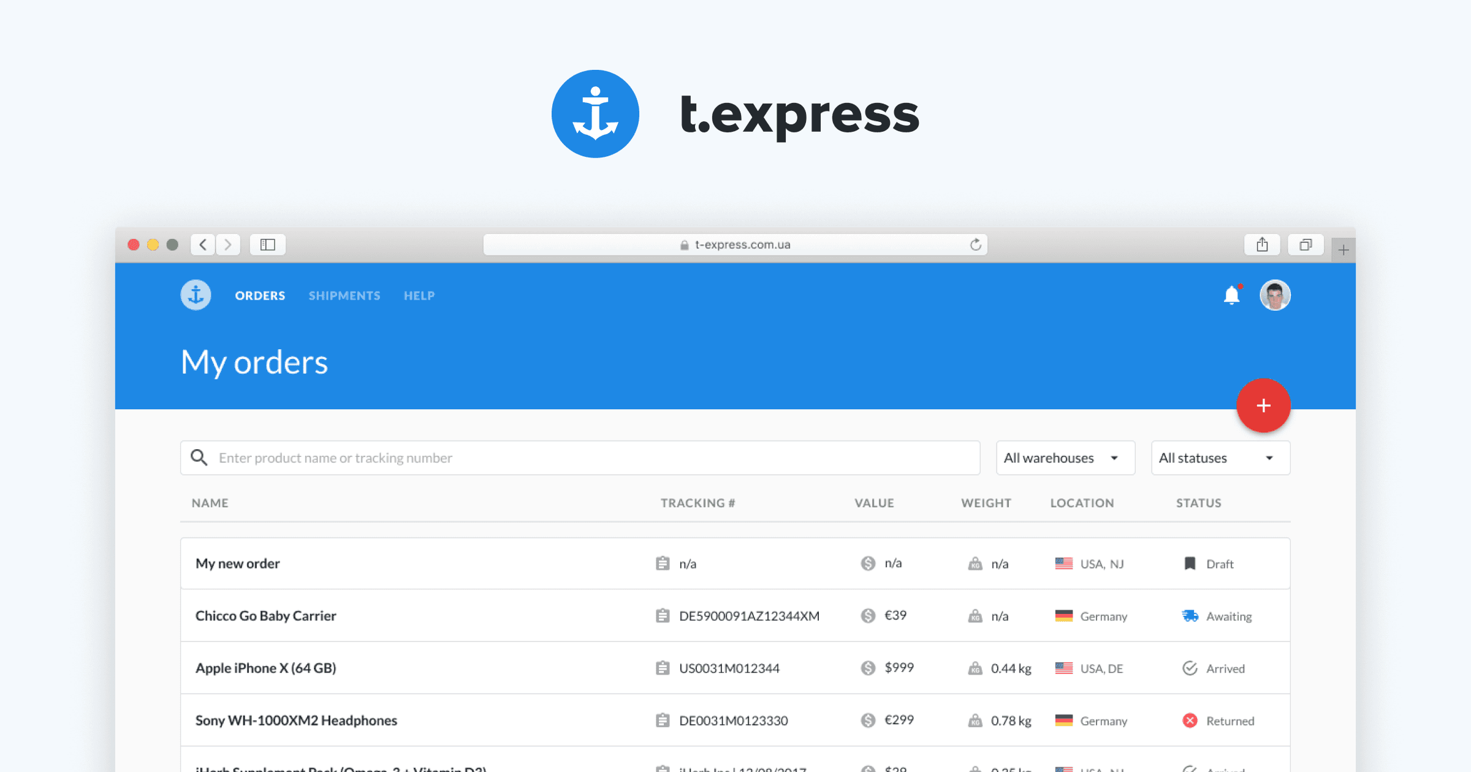Click the browser reload icon

point(975,244)
